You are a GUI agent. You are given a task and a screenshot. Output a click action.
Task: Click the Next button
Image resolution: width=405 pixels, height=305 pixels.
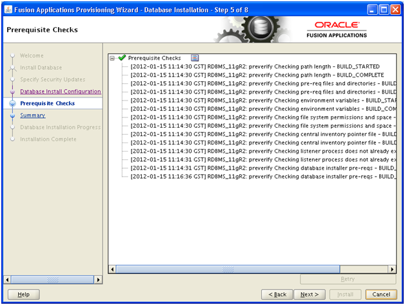310,295
